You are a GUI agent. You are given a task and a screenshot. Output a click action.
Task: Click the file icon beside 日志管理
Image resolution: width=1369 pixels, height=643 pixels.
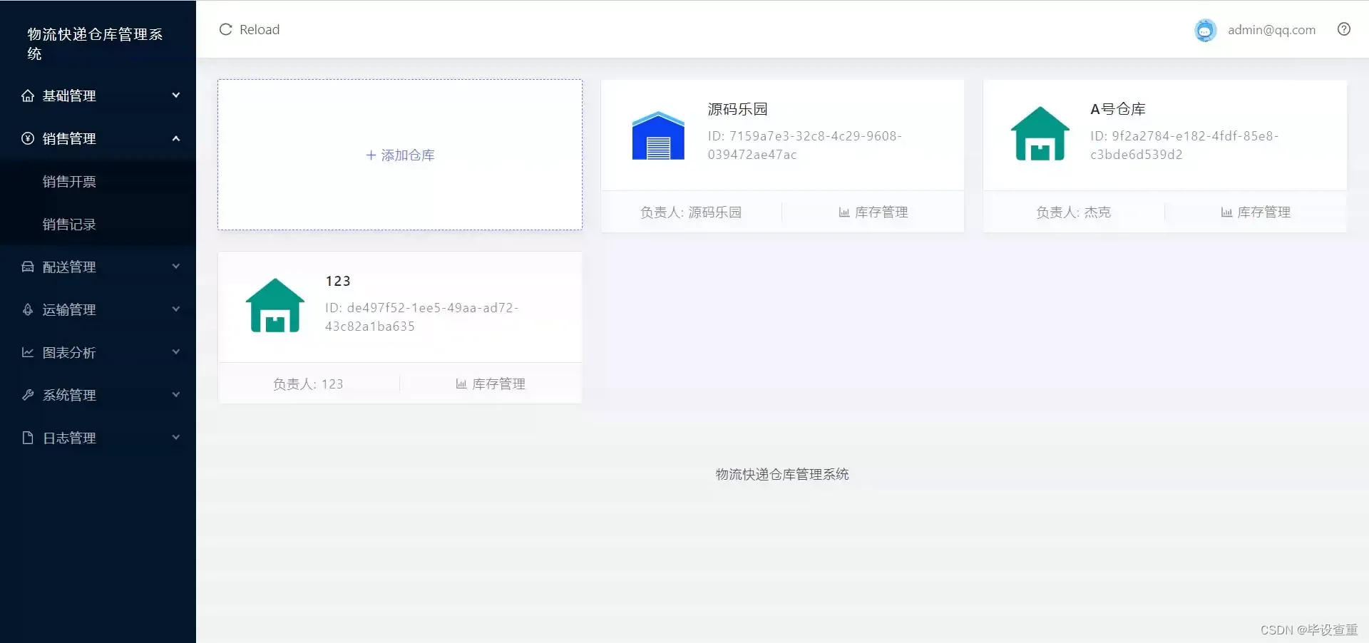pos(28,438)
